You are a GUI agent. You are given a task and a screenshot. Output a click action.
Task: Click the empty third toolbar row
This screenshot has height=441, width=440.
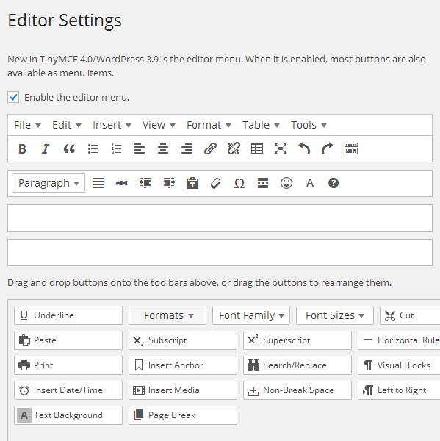[220, 218]
